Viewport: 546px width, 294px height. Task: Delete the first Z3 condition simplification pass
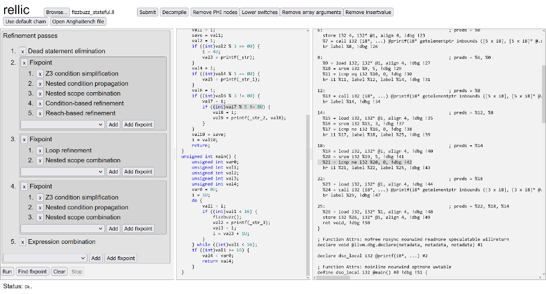pos(40,74)
